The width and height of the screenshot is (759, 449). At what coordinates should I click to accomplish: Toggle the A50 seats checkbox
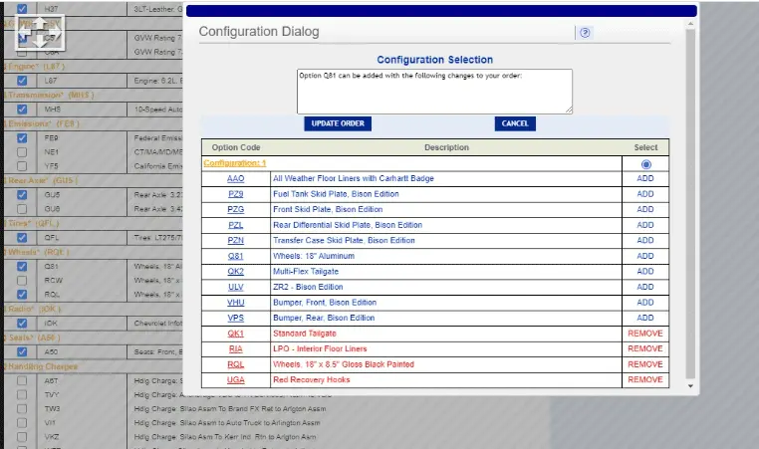click(x=22, y=351)
